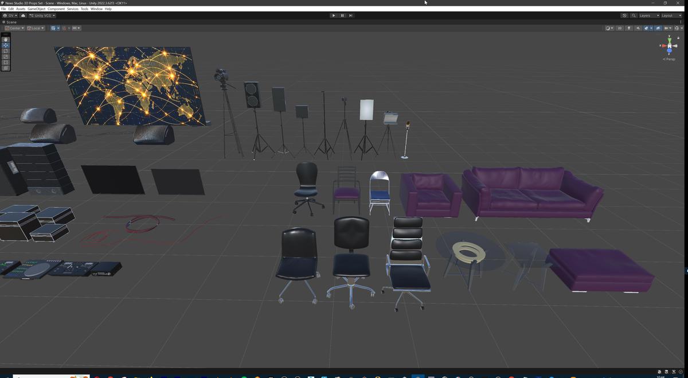This screenshot has height=378, width=688.
Task: Toggle 2D view mode
Action: (620, 28)
